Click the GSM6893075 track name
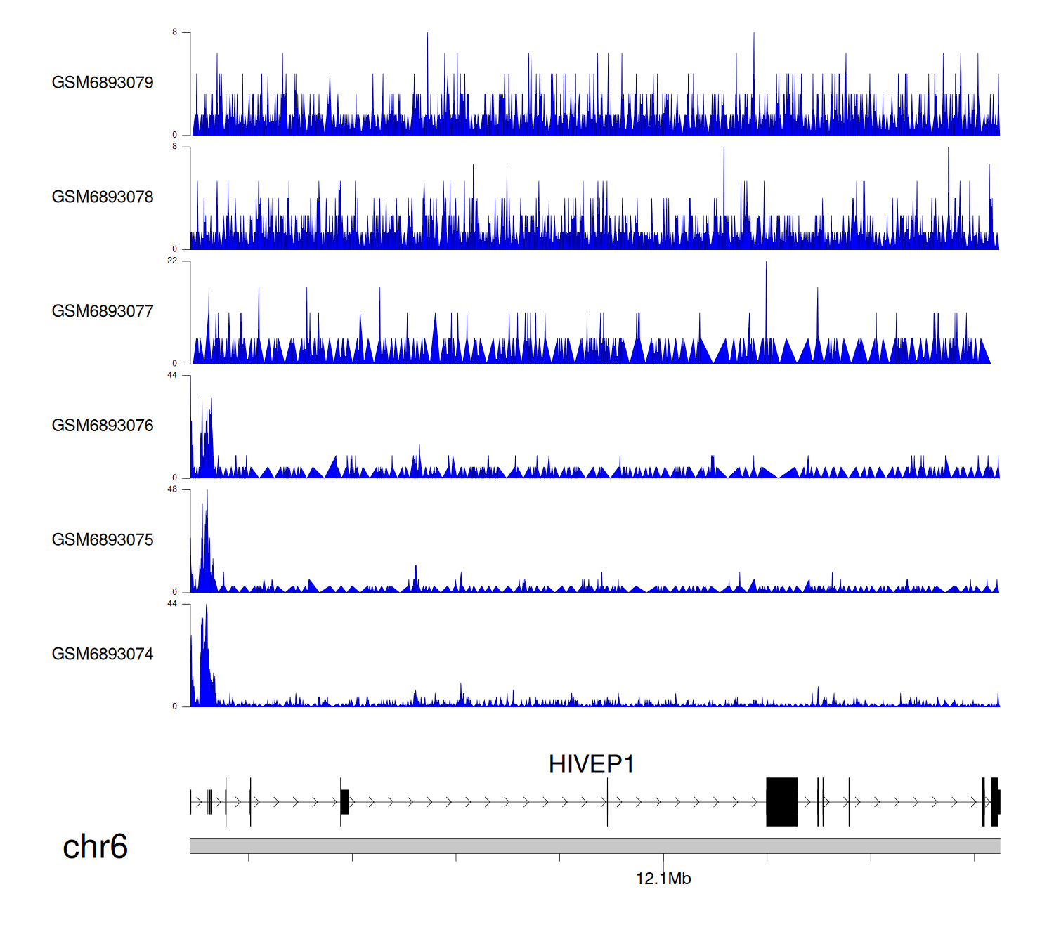 click(103, 540)
